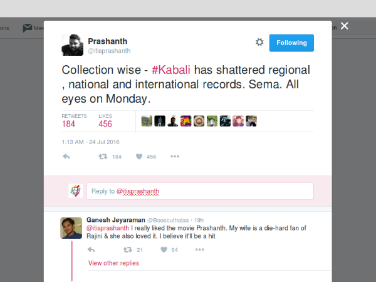
Task: Expand View other replies
Action: point(113,263)
